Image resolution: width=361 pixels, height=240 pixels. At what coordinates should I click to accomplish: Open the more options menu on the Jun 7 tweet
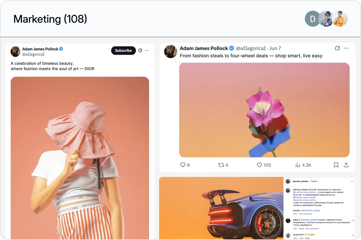pos(346,48)
